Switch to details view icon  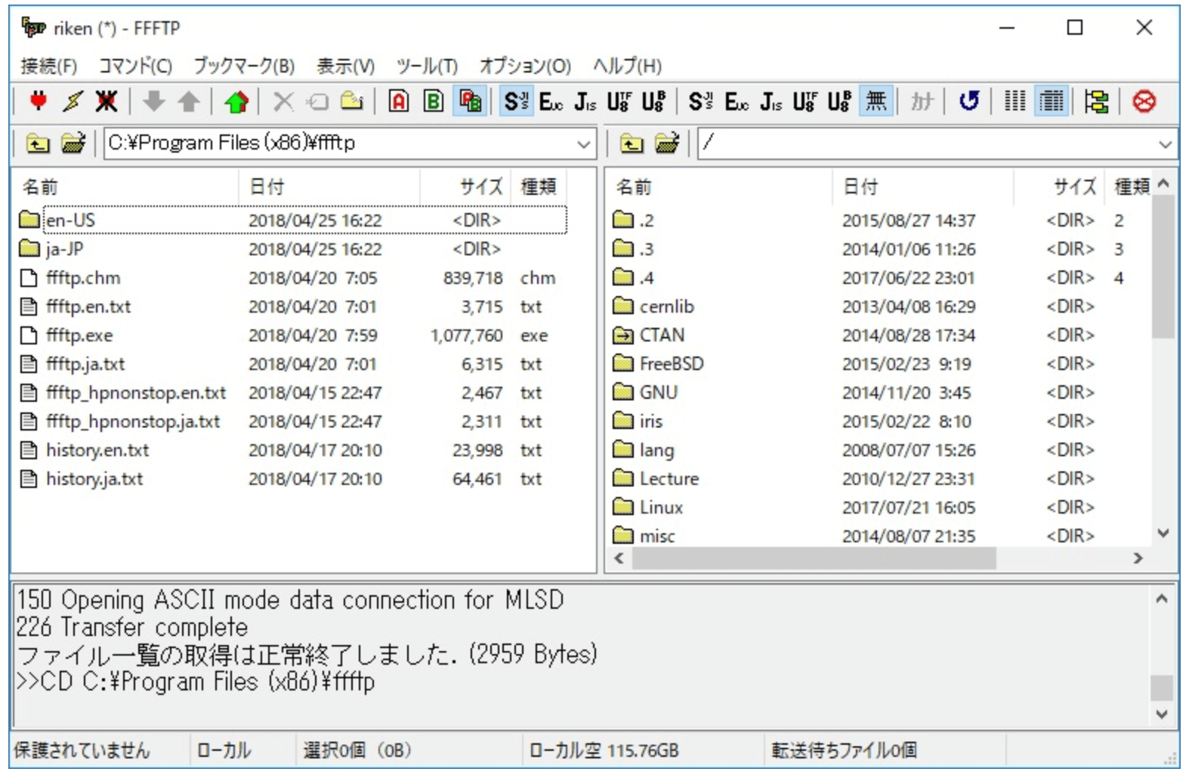[1051, 101]
